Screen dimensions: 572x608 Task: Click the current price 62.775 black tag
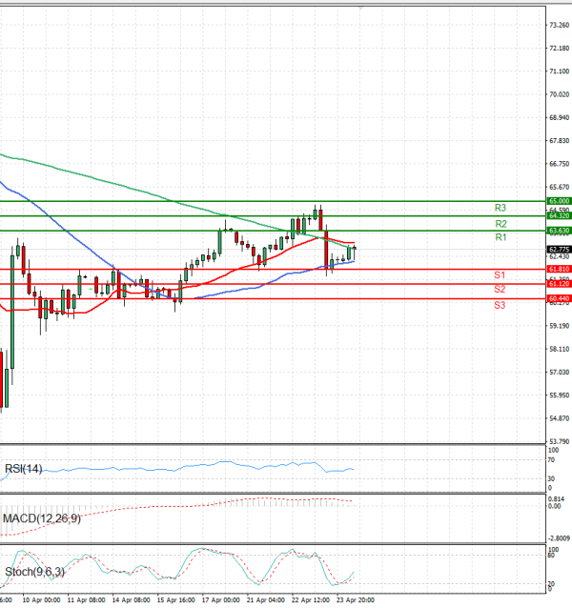[559, 250]
